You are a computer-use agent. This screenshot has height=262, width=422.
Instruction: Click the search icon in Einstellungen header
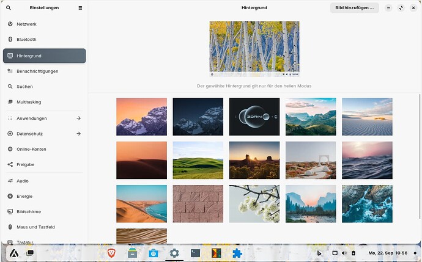click(9, 8)
